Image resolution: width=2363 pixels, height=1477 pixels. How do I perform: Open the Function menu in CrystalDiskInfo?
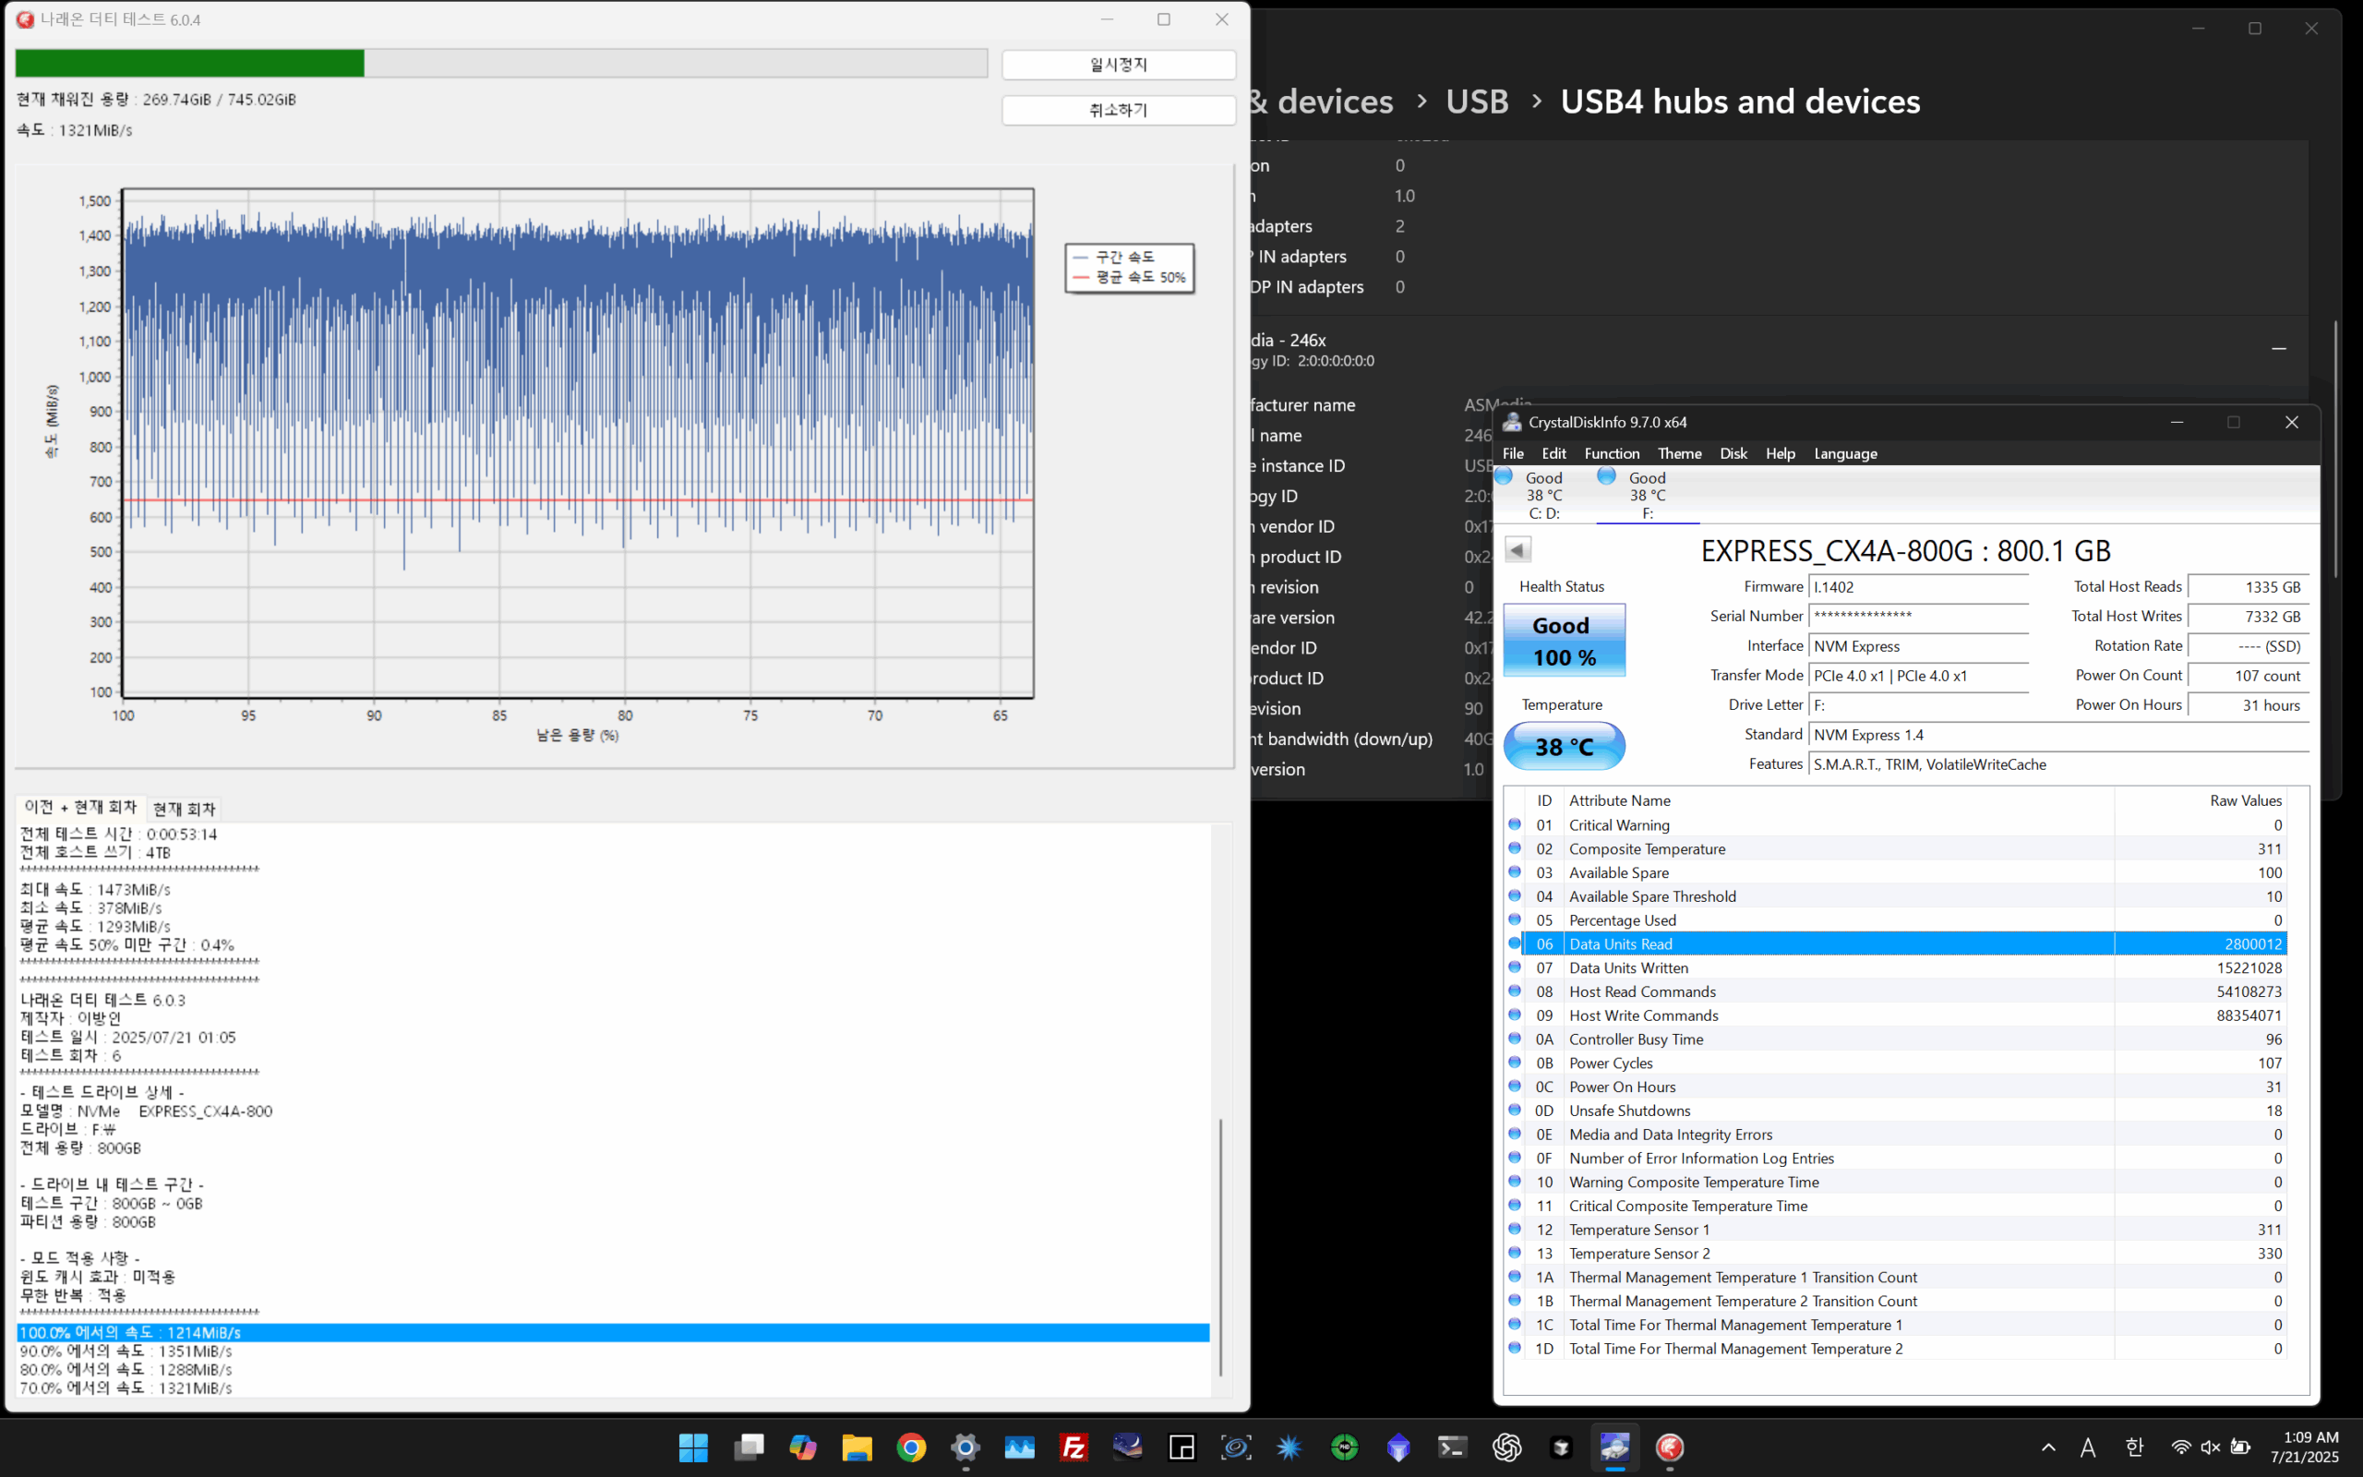coord(1613,453)
